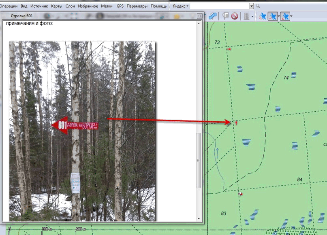Close the Стрелка 601 popup window
Image resolution: width=327 pixels, height=235 pixels.
point(199,16)
